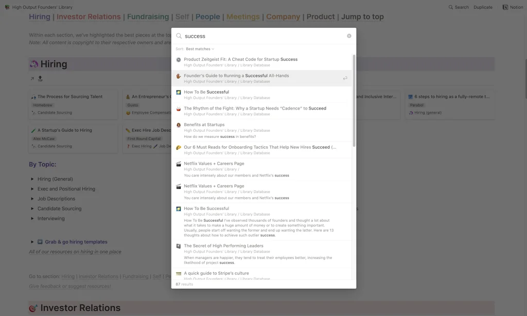This screenshot has height=316, width=527.
Task: Select Fundraising in the navigation bar
Action: pos(148,16)
